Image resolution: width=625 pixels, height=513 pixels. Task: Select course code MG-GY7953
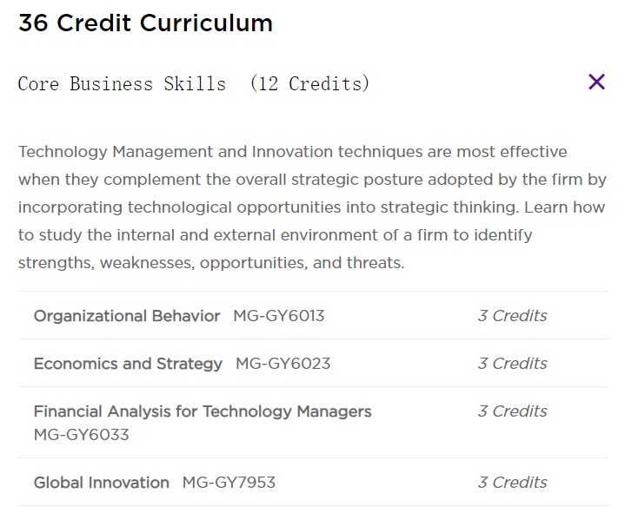pos(229,483)
